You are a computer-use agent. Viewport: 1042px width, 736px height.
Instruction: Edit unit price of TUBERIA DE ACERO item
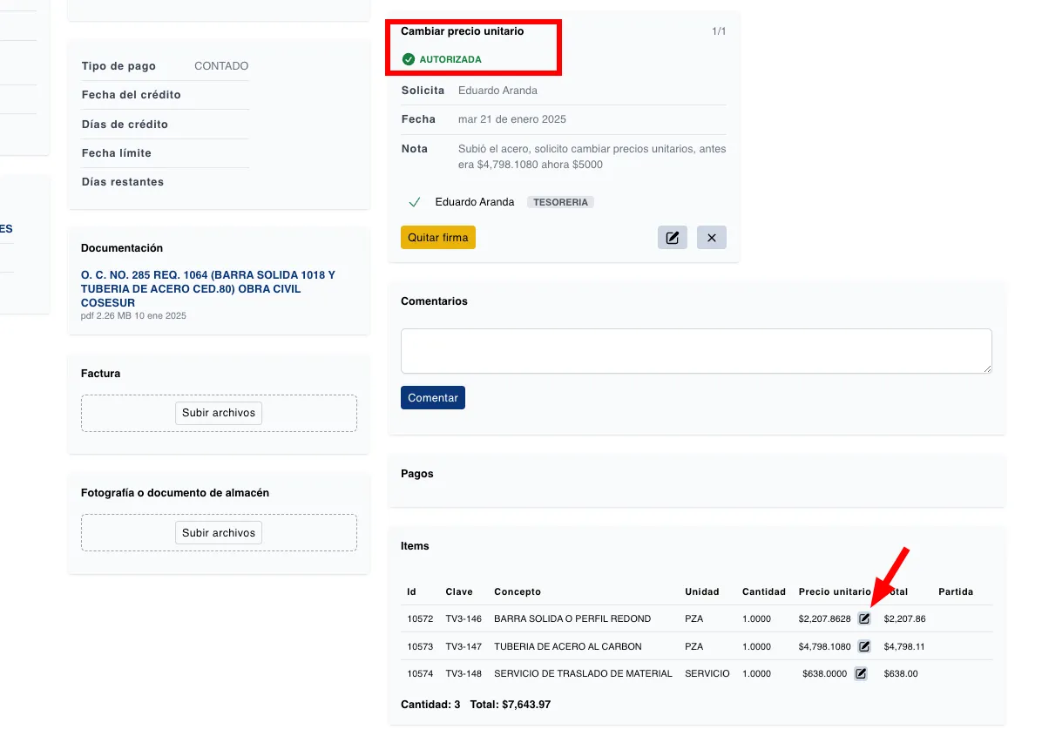[x=864, y=646]
